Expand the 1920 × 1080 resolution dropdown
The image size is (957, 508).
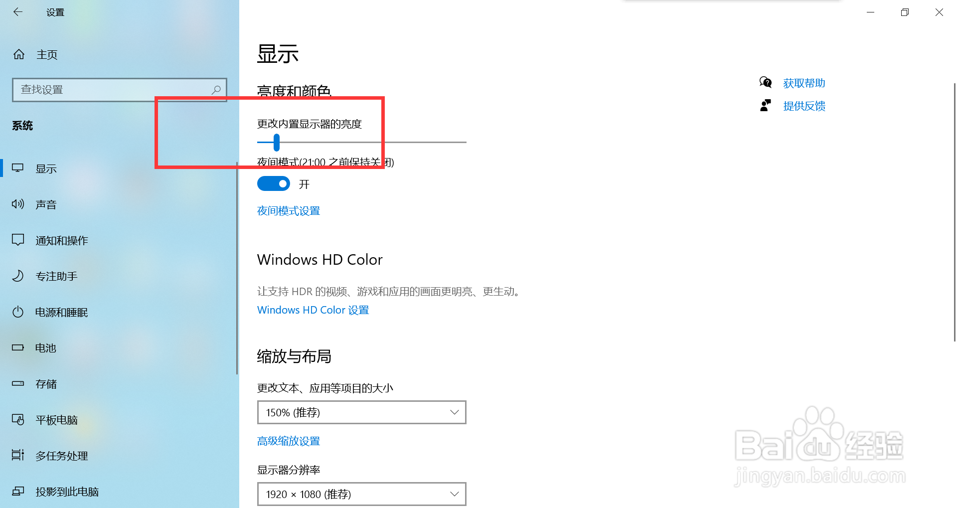point(362,494)
